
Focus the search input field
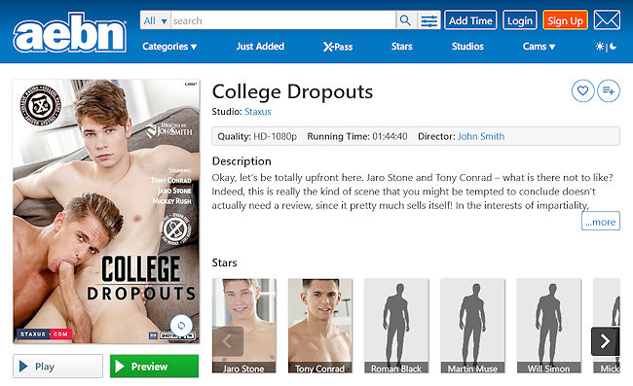[x=283, y=20]
